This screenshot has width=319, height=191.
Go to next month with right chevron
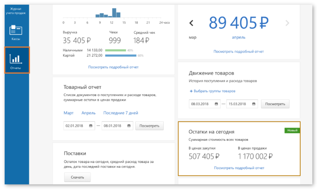pyautogui.click(x=287, y=23)
